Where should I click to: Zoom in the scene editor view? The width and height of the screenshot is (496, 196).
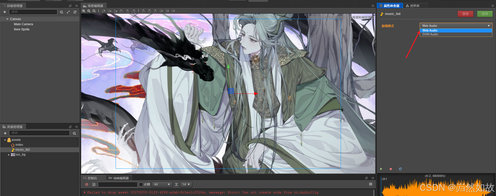click(84, 11)
